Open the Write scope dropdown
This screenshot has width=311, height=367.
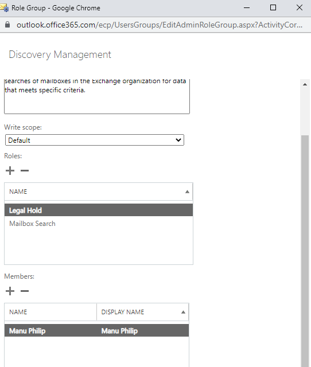(x=95, y=140)
